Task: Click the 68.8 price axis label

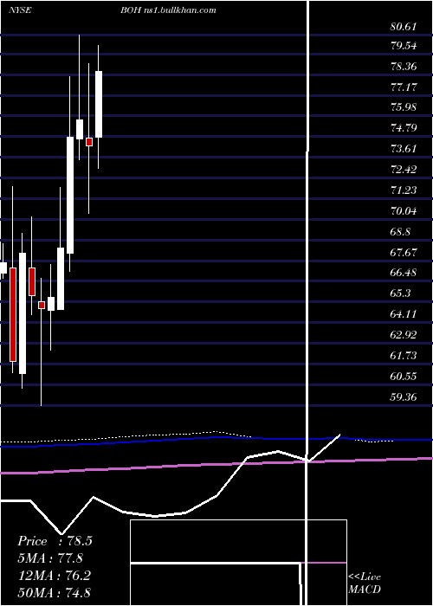Action: point(400,232)
